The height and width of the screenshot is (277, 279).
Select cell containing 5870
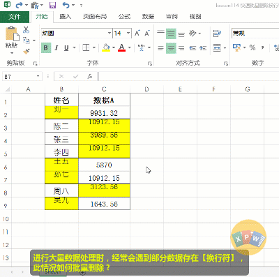104,165
